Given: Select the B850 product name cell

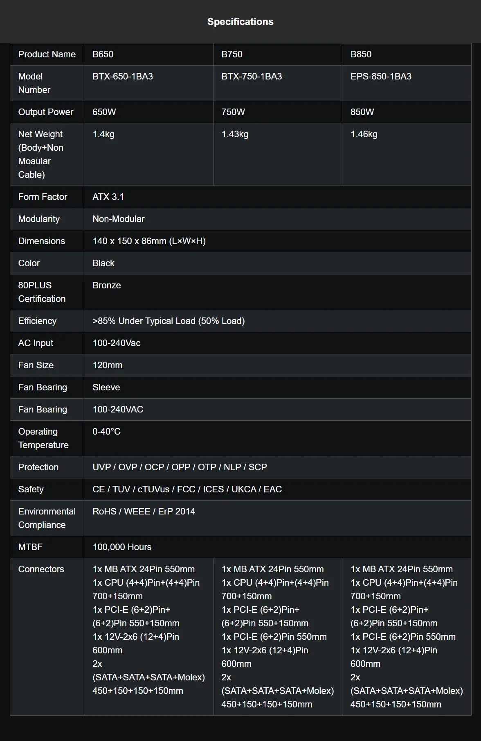Looking at the screenshot, I should pos(361,54).
